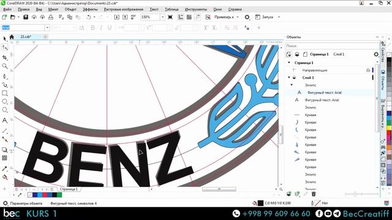Select the Направляющие layer row
This screenshot has height=220, width=392.
tap(330, 70)
